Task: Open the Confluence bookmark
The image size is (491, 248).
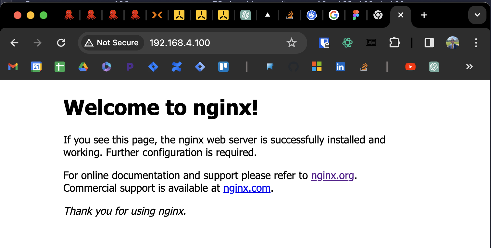Action: (177, 67)
